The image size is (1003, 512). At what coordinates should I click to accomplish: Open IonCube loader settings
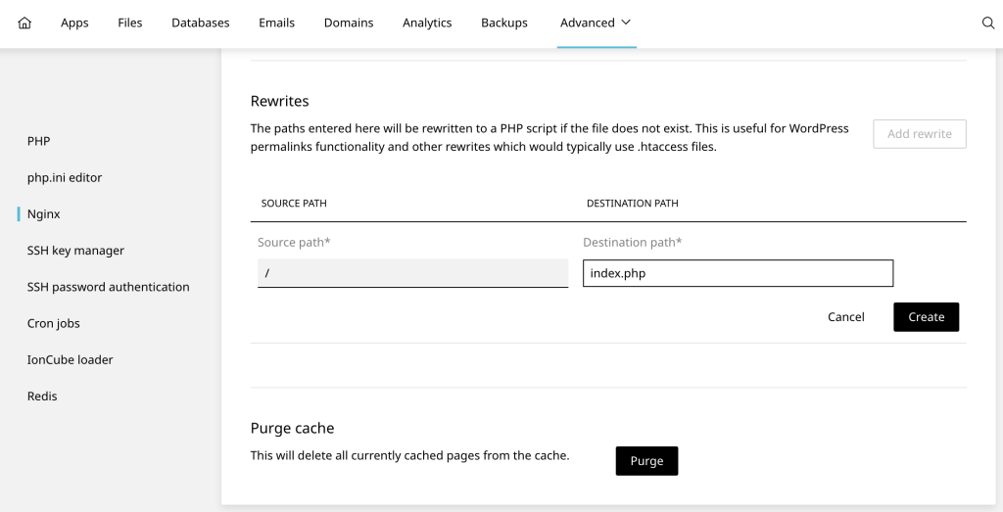click(70, 360)
